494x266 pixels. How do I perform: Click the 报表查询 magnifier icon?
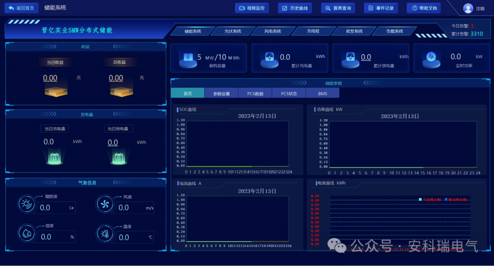click(x=328, y=8)
